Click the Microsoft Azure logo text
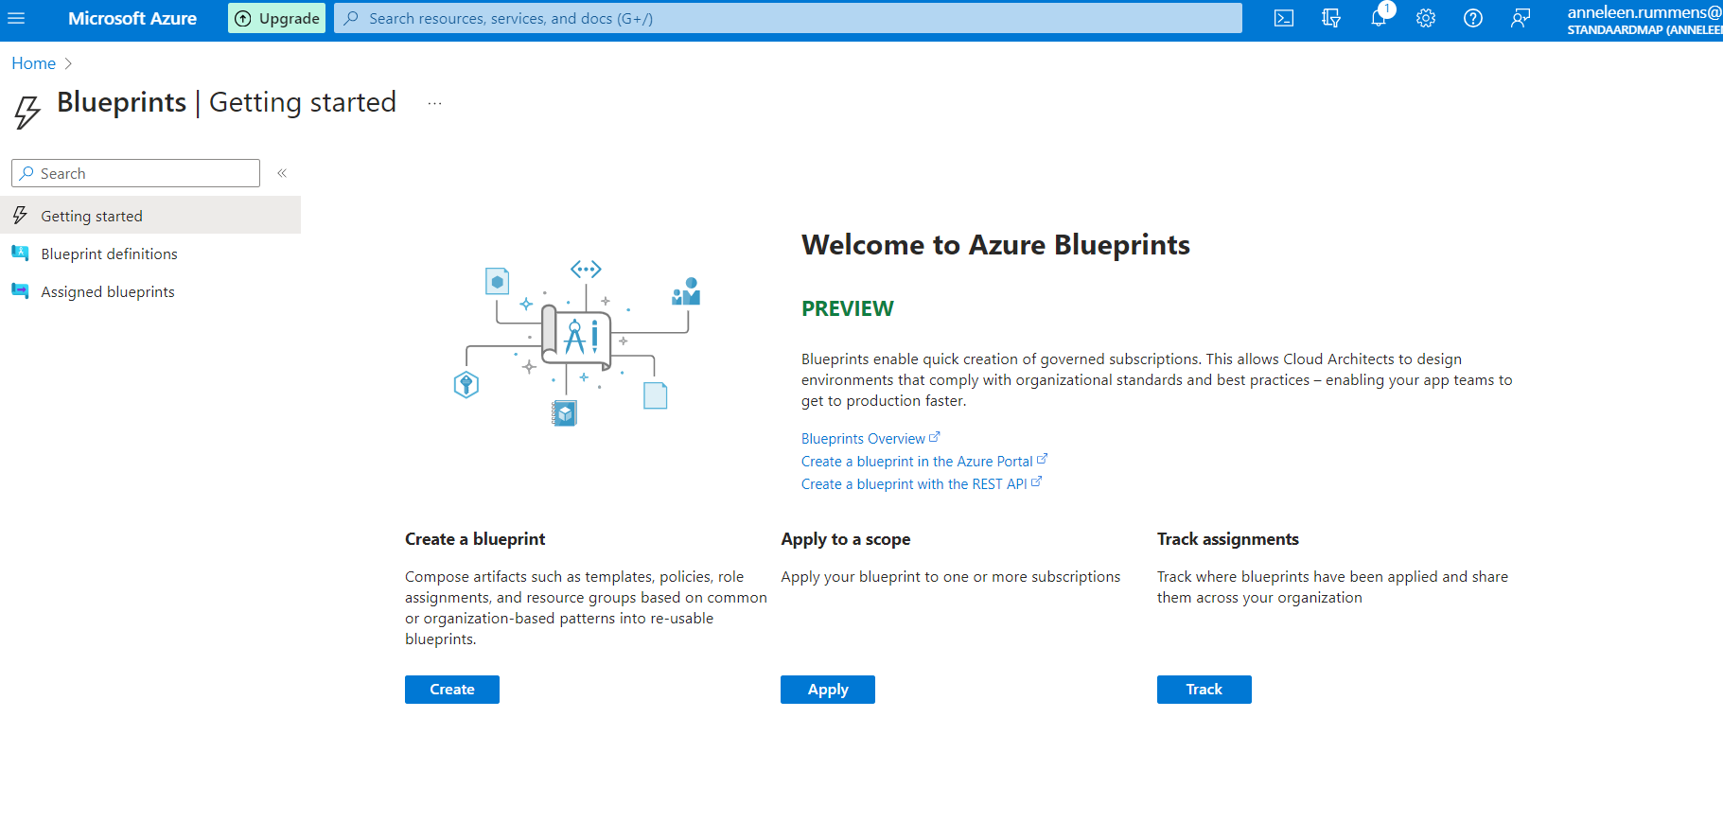 click(132, 18)
